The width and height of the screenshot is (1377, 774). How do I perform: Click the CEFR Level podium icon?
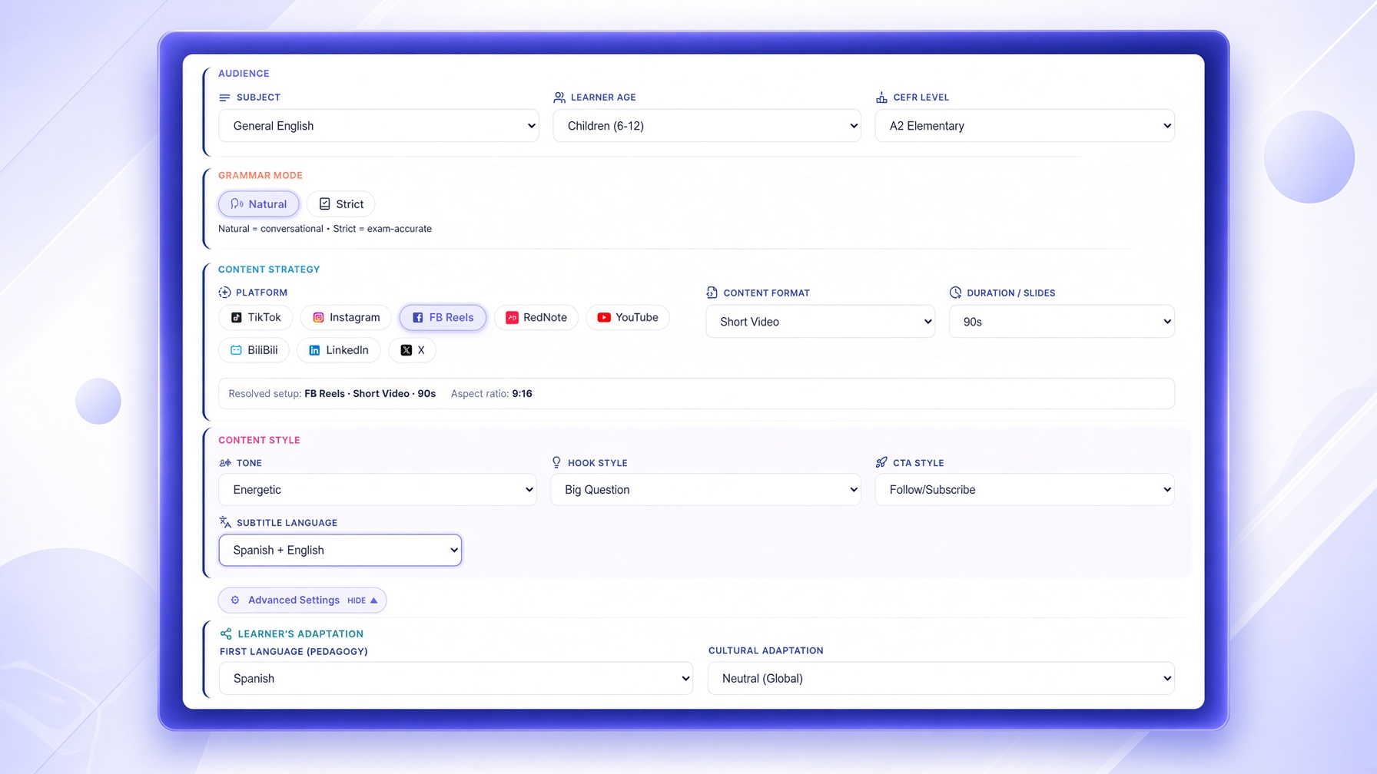pyautogui.click(x=881, y=98)
